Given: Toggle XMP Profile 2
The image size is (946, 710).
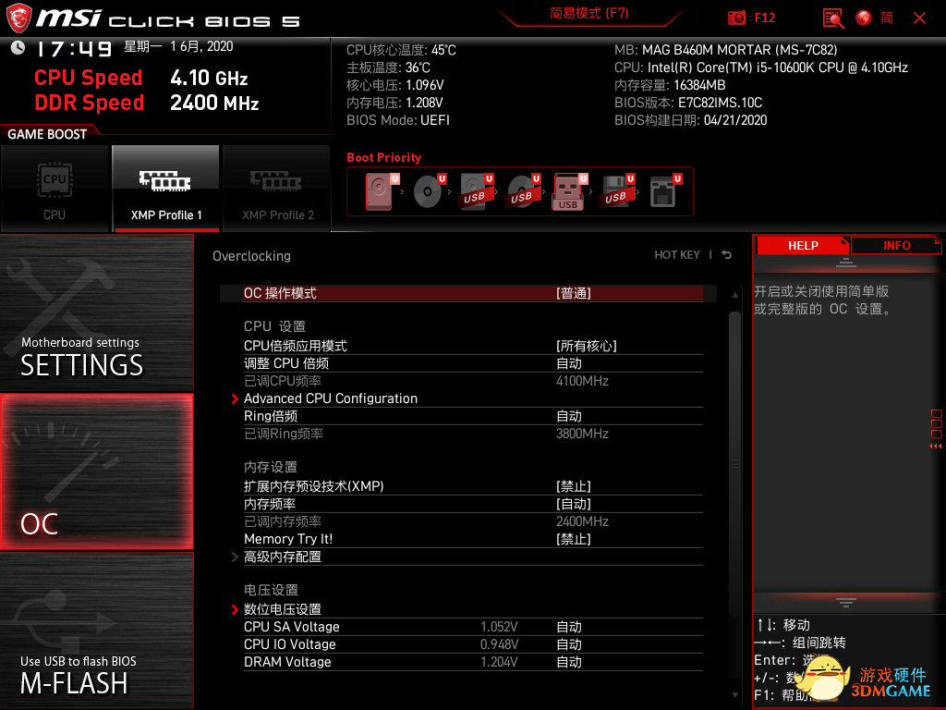Looking at the screenshot, I should [277, 189].
